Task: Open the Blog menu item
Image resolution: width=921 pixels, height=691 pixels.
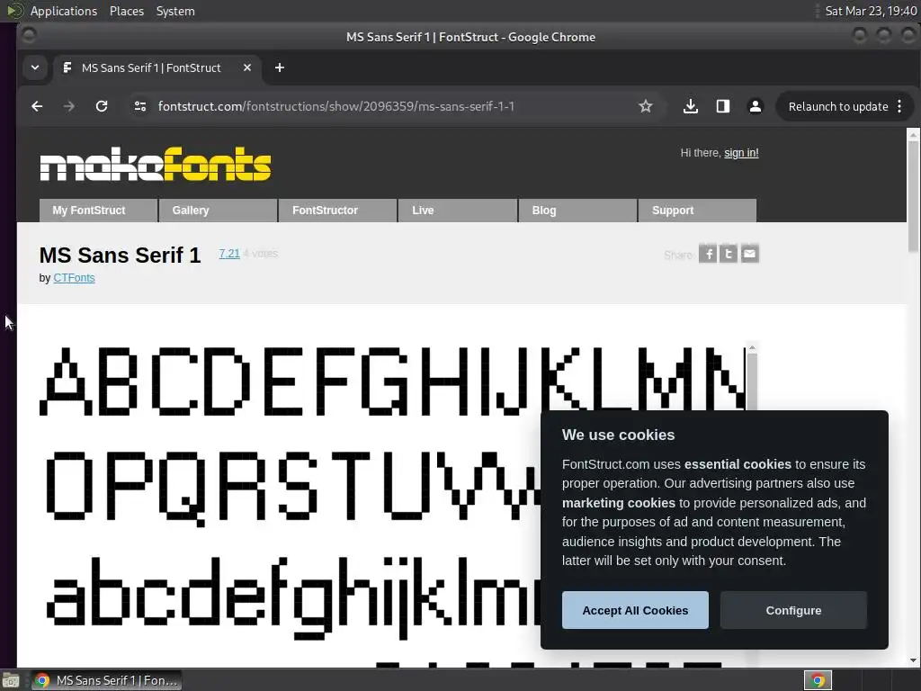Action: (577, 211)
